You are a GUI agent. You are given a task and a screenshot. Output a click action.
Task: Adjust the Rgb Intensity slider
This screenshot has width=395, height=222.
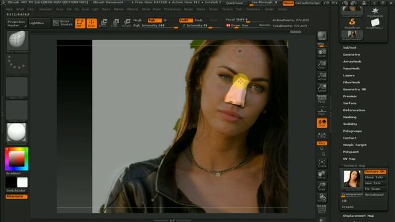(x=156, y=26)
